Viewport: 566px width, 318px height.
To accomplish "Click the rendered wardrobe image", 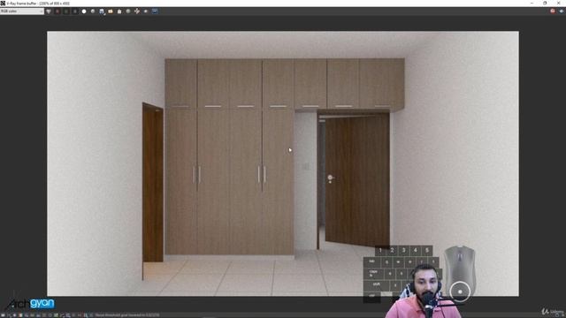I will pos(283,163).
